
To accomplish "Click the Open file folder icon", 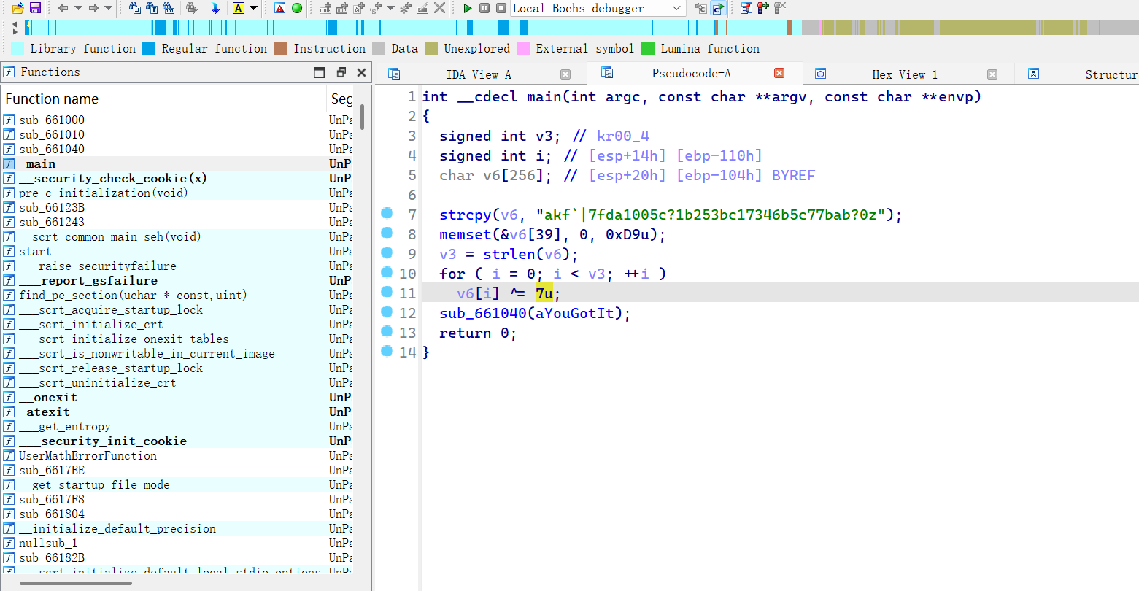I will tap(18, 8).
